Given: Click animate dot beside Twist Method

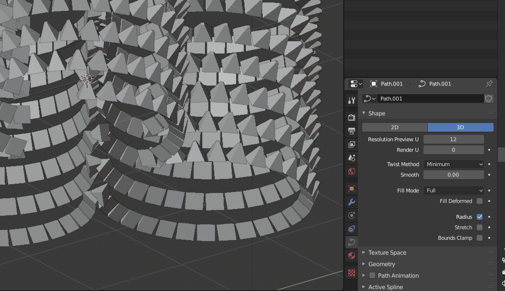Looking at the screenshot, I should [489, 164].
